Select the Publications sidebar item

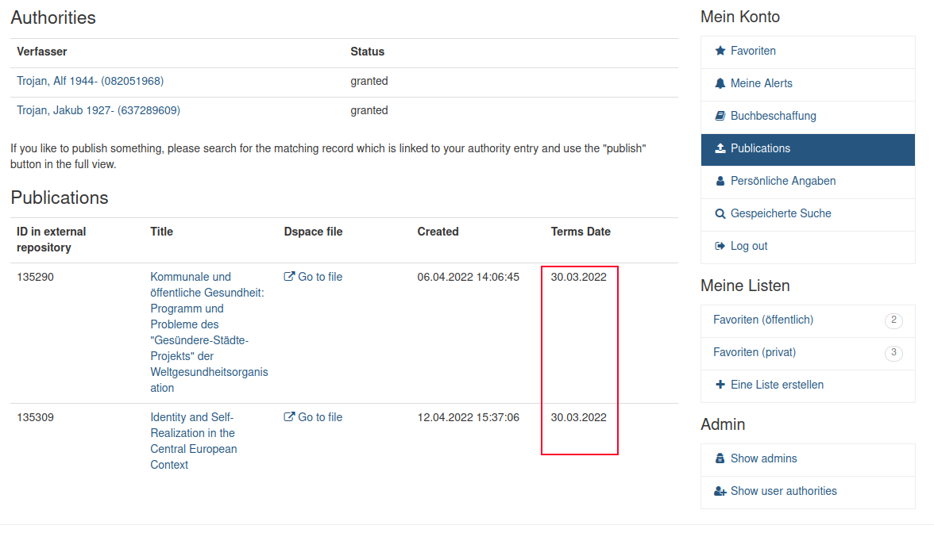[808, 149]
